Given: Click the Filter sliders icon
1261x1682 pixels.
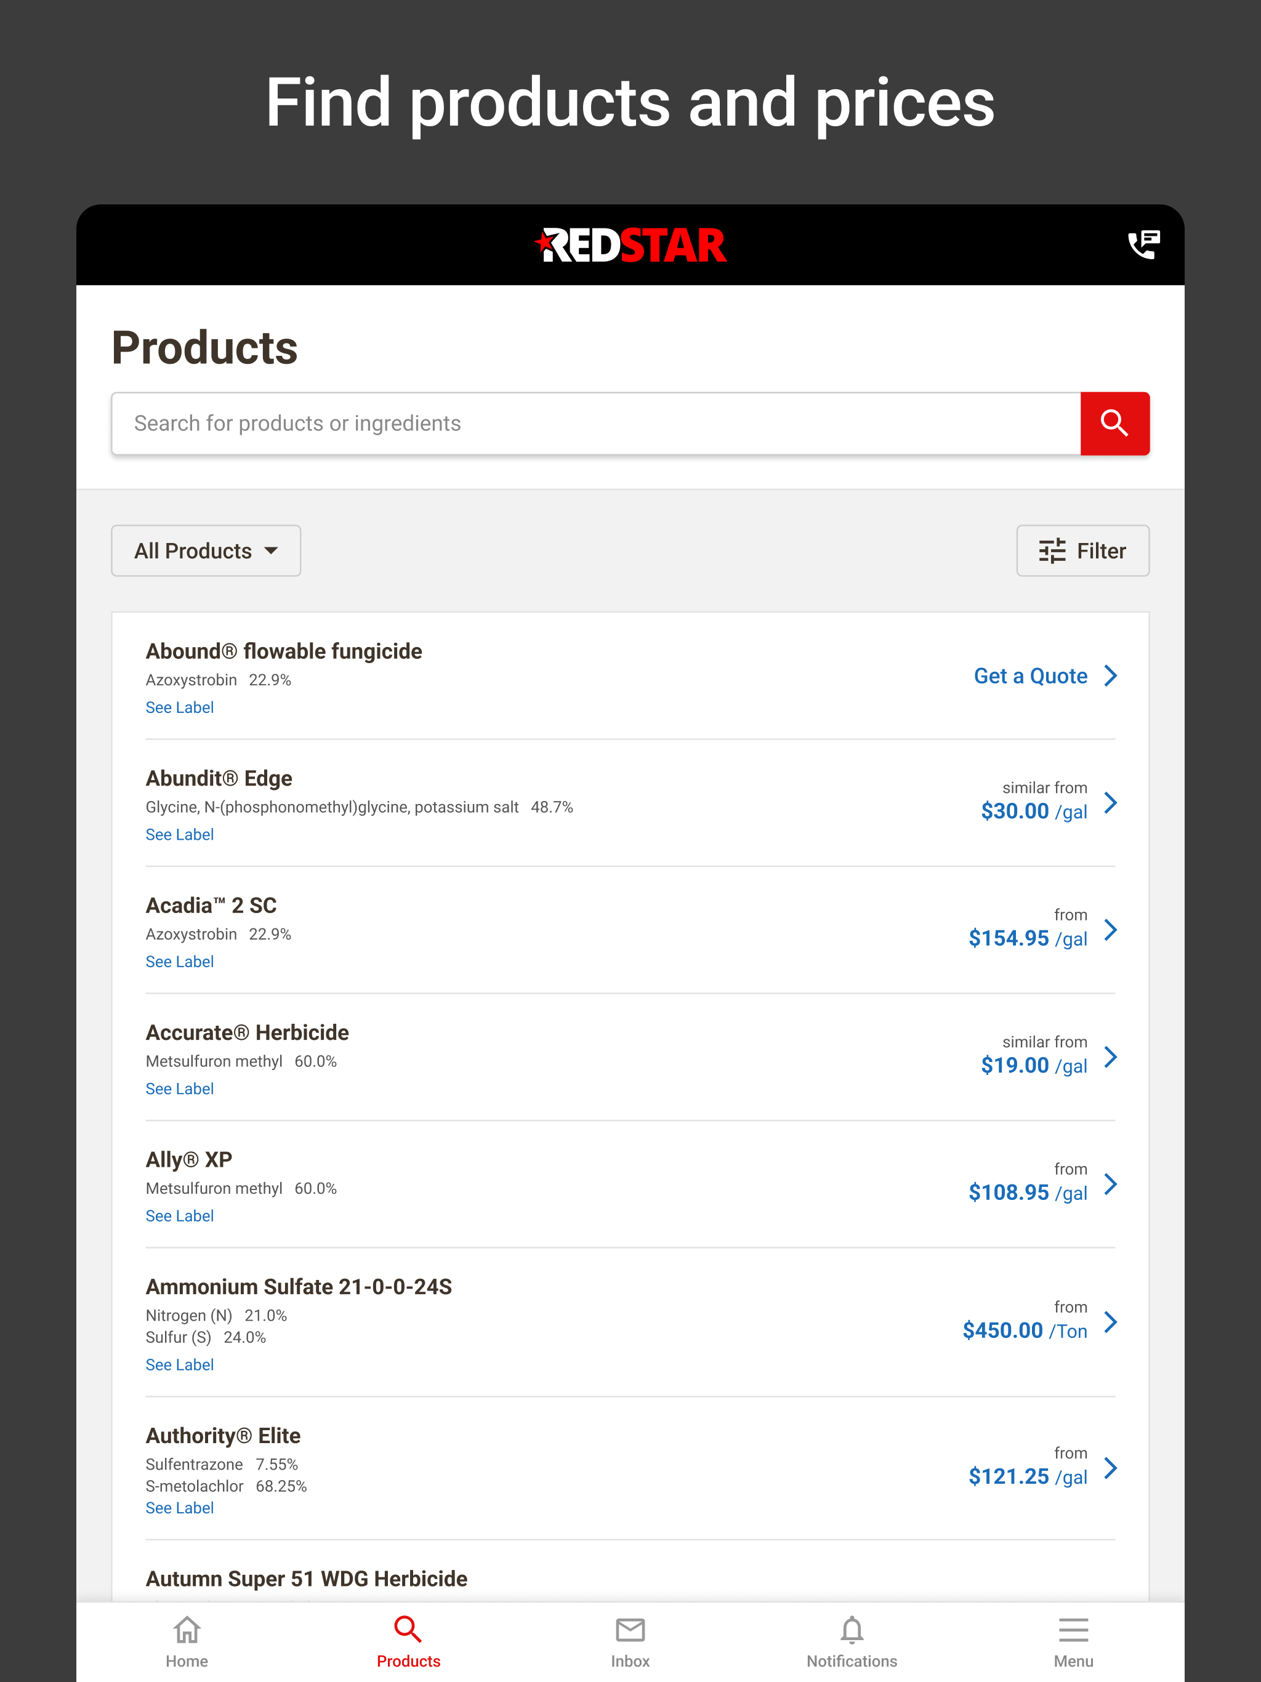Looking at the screenshot, I should (1053, 550).
